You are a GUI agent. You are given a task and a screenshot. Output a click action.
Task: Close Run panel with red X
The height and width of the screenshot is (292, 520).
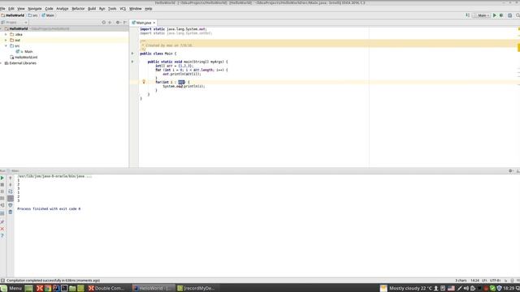pyautogui.click(x=2, y=229)
